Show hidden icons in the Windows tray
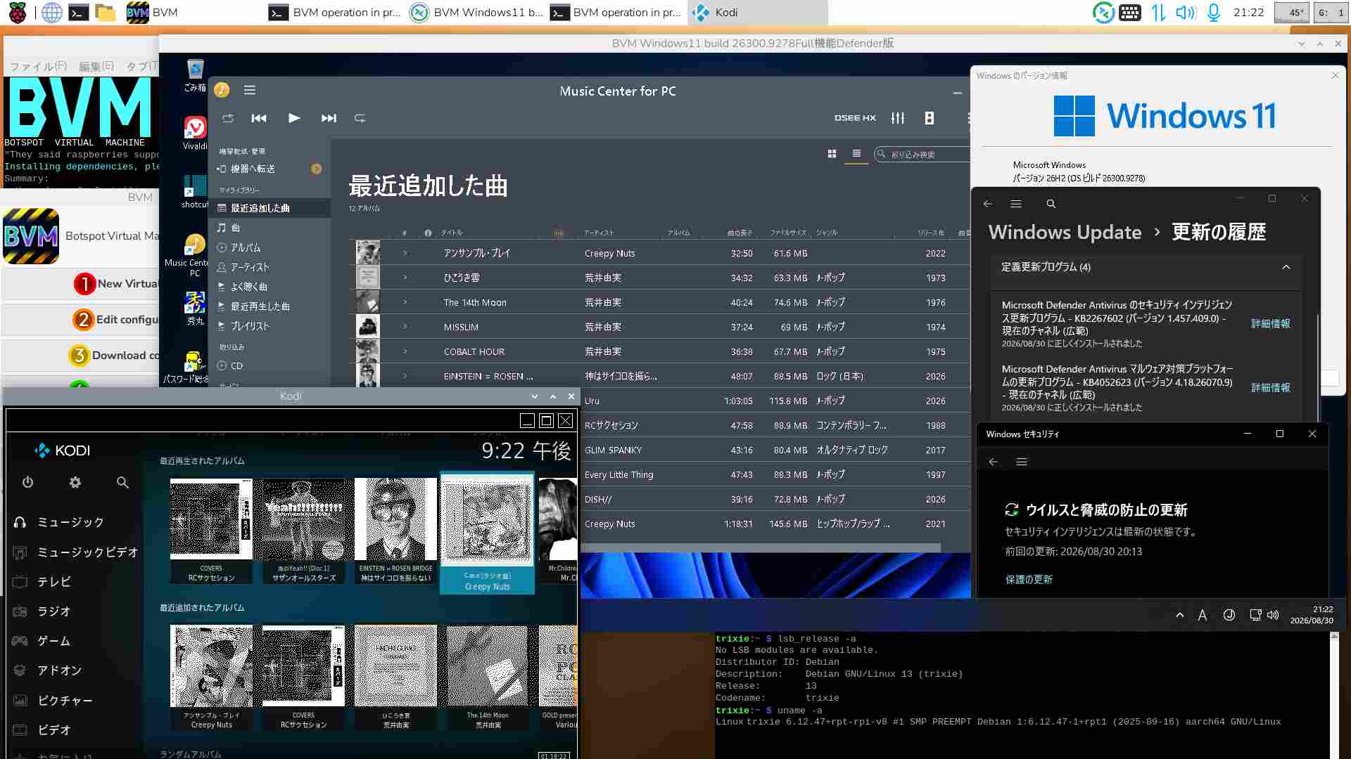 [1180, 615]
